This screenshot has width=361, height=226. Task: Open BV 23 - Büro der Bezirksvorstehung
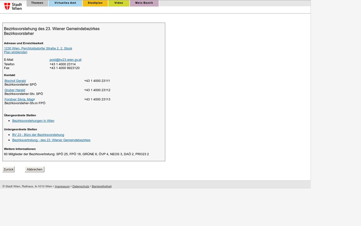point(38,135)
